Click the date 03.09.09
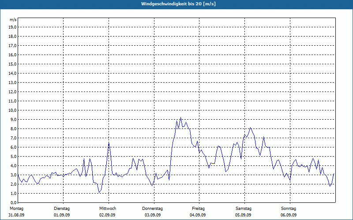The height and width of the screenshot is (220, 353). point(153,215)
